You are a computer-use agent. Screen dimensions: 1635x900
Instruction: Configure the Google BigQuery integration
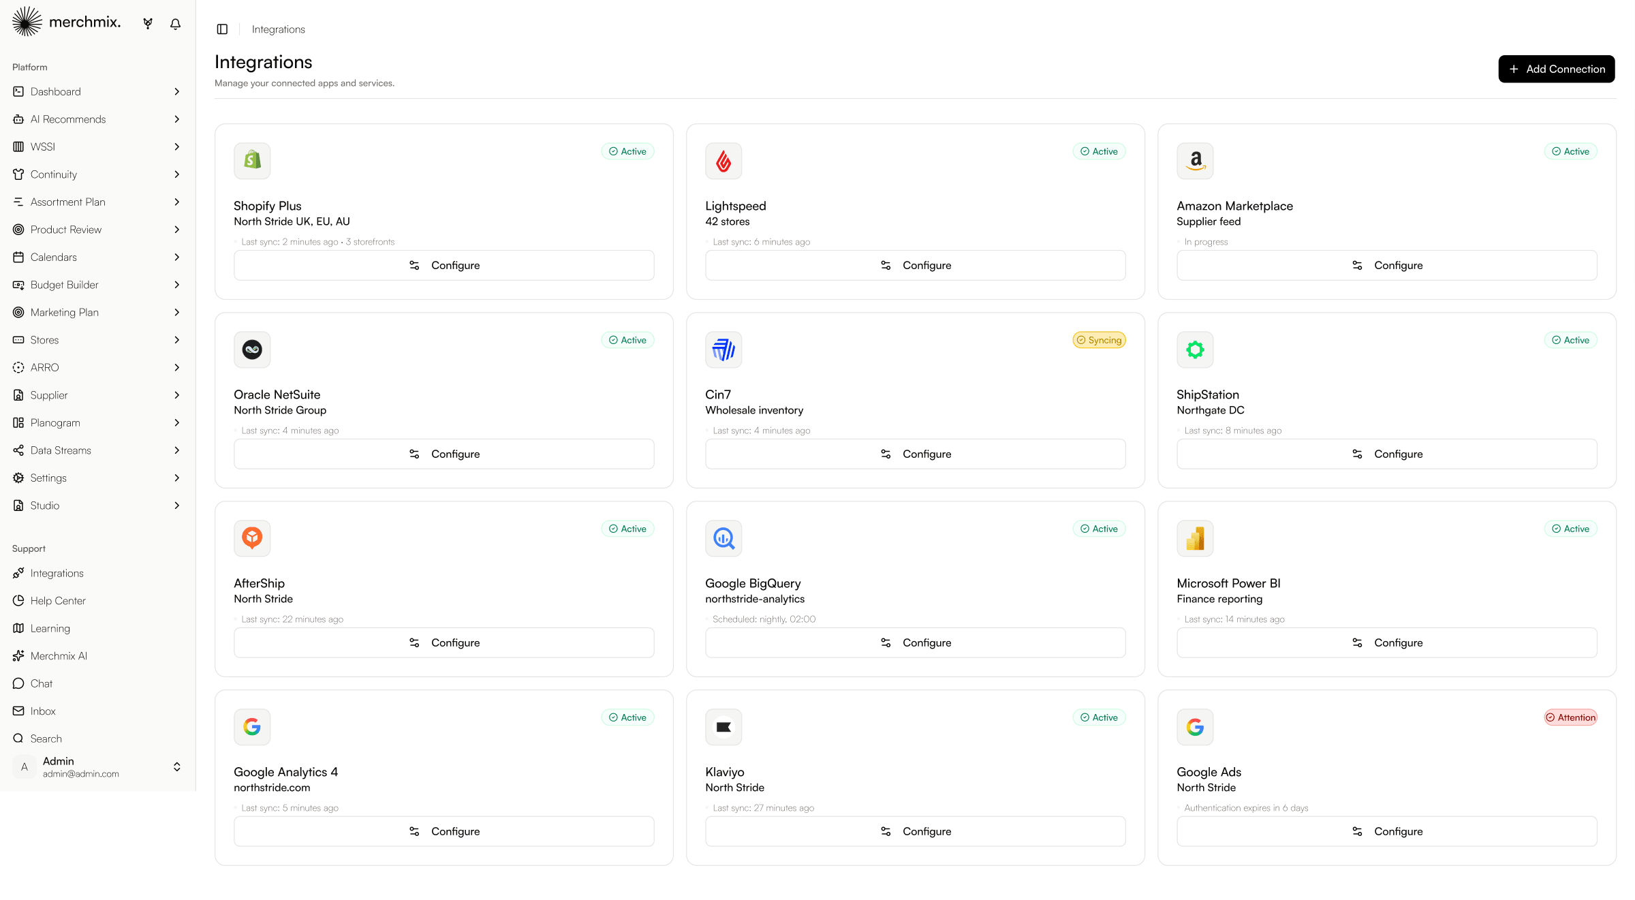click(x=915, y=642)
